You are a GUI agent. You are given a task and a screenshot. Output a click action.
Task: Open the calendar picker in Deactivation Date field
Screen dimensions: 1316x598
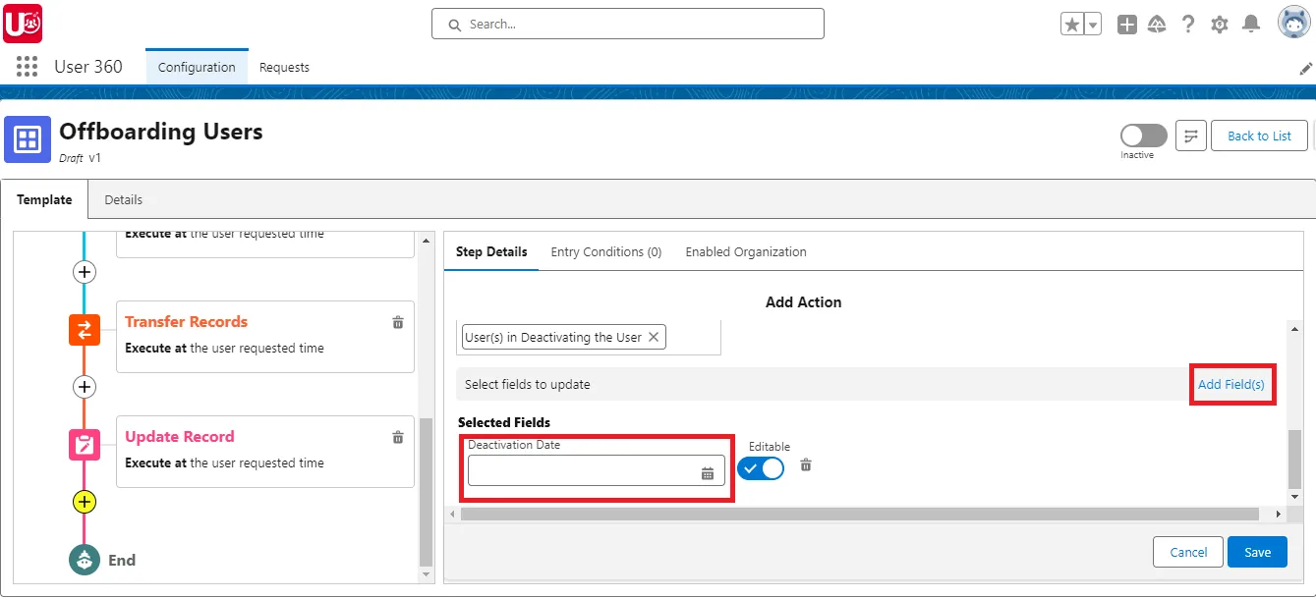708,471
